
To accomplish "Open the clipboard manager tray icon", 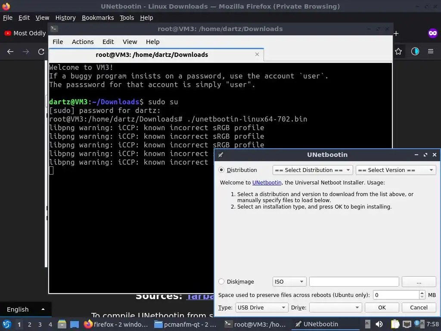I will (x=395, y=324).
